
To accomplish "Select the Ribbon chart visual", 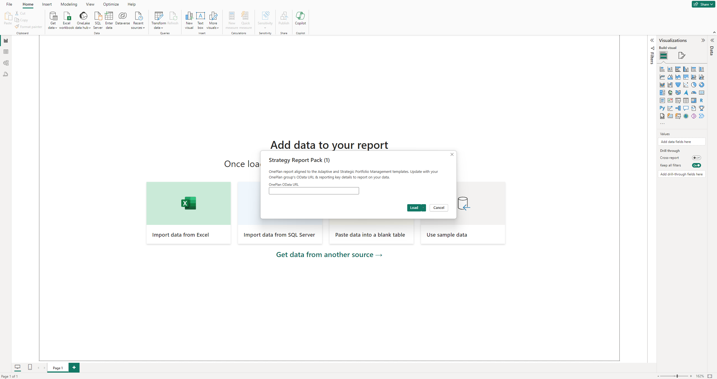I will click(x=662, y=85).
